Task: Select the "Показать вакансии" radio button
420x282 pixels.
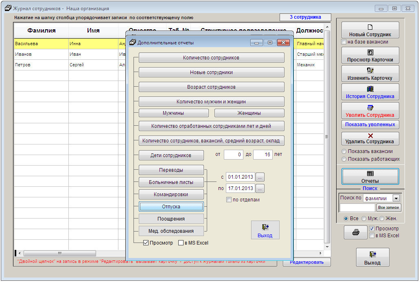Action: point(344,151)
